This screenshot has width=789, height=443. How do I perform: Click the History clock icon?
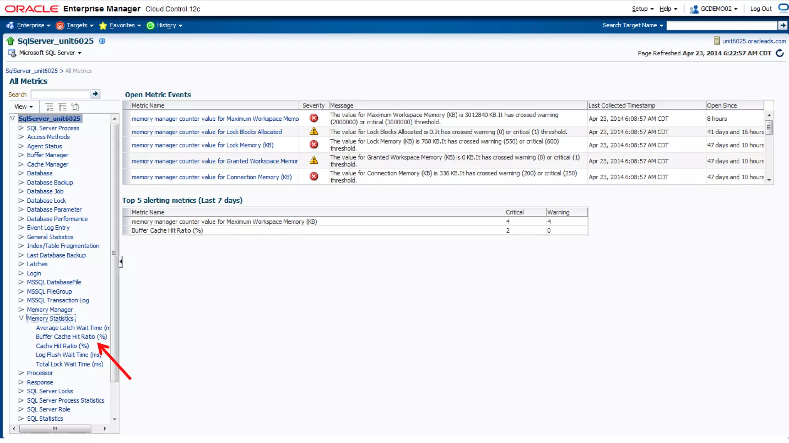pos(150,25)
